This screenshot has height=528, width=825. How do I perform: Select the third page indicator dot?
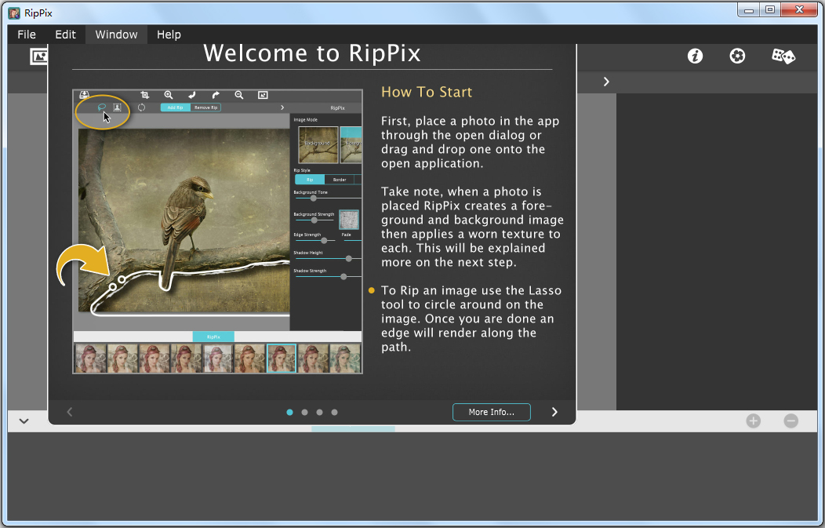319,411
